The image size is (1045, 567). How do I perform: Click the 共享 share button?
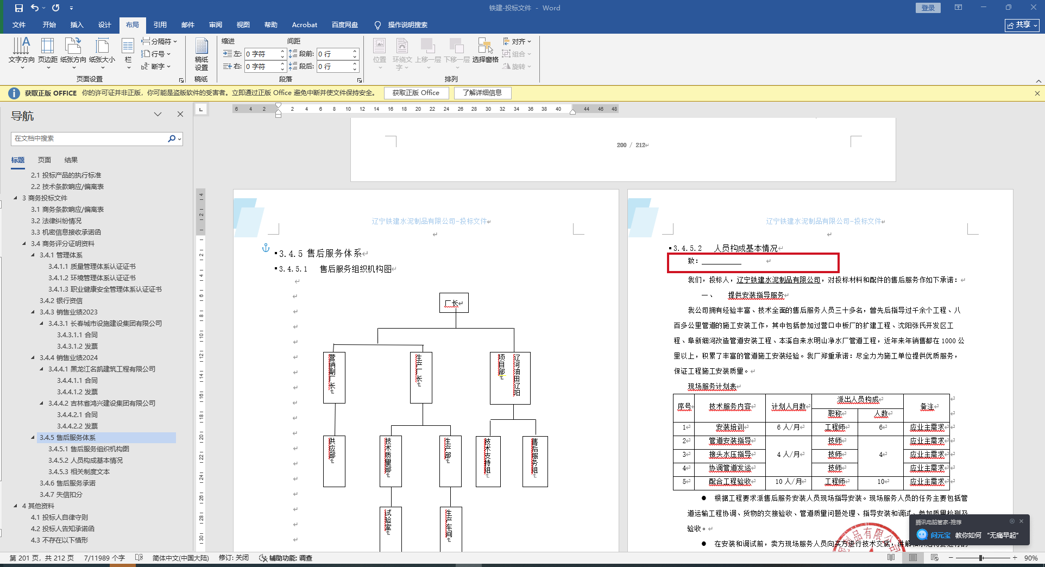1022,25
